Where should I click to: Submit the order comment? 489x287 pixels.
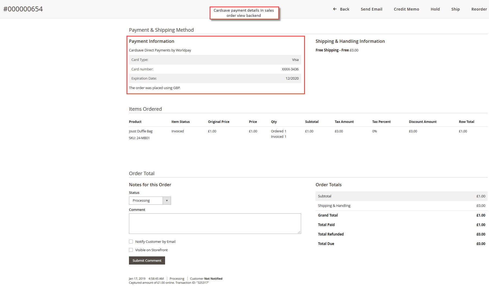[147, 260]
